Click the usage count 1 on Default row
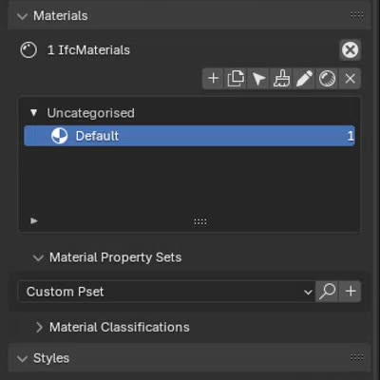 (351, 136)
